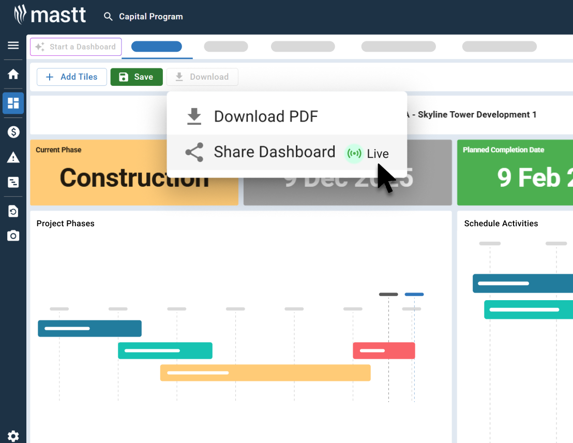
Task: Open the Download dropdown in the toolbar
Action: pyautogui.click(x=202, y=77)
